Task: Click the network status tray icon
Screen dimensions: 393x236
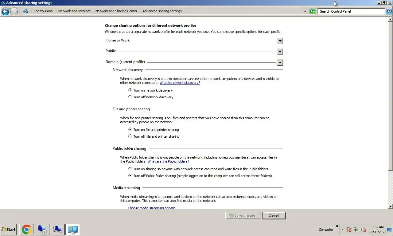Action: tap(356, 230)
